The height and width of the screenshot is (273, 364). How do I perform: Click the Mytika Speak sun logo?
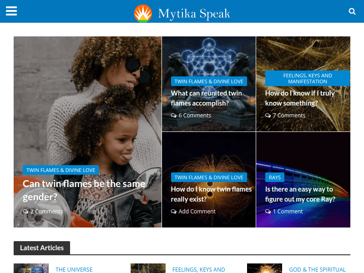point(143,13)
